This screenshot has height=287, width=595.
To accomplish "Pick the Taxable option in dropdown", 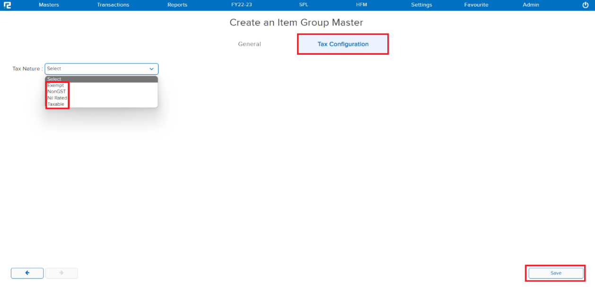I will coord(56,104).
